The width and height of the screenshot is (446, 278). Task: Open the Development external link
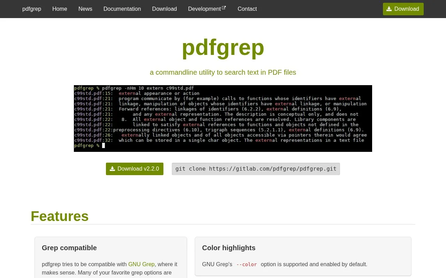[x=207, y=9]
